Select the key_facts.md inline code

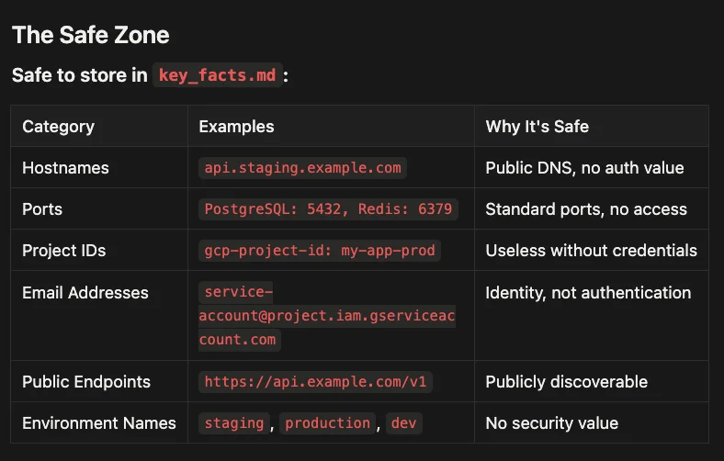click(x=217, y=75)
